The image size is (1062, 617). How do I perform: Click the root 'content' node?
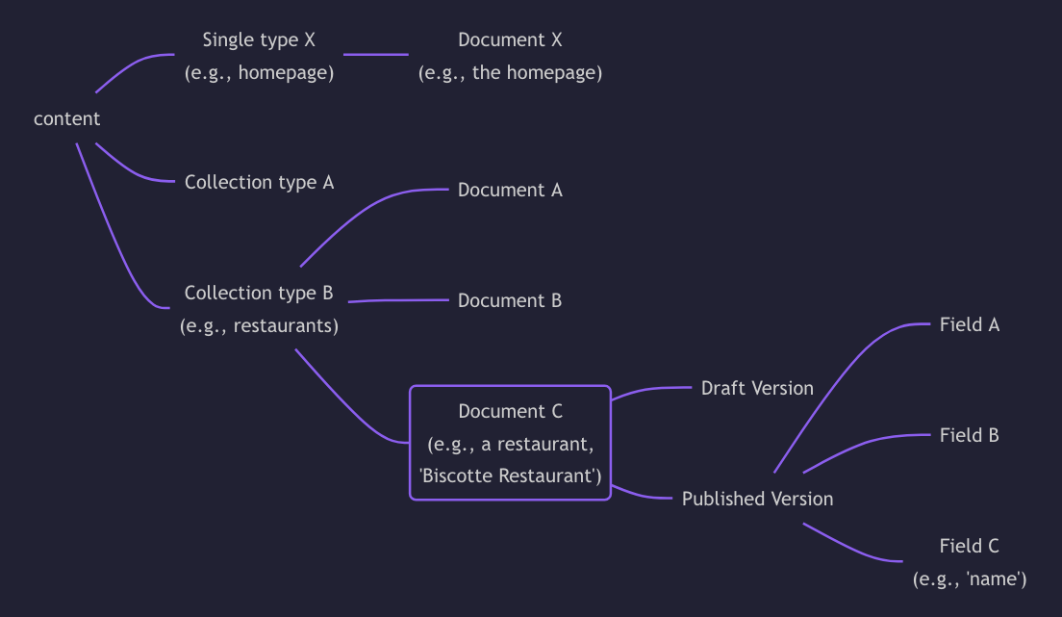coord(66,118)
